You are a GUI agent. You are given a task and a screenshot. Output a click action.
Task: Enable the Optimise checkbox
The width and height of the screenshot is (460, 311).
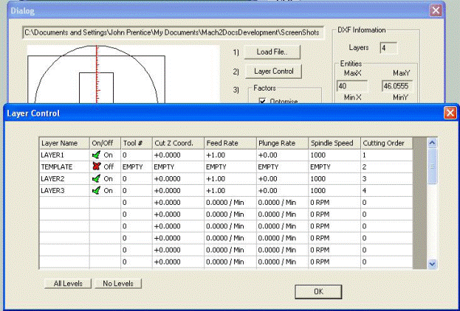point(262,101)
